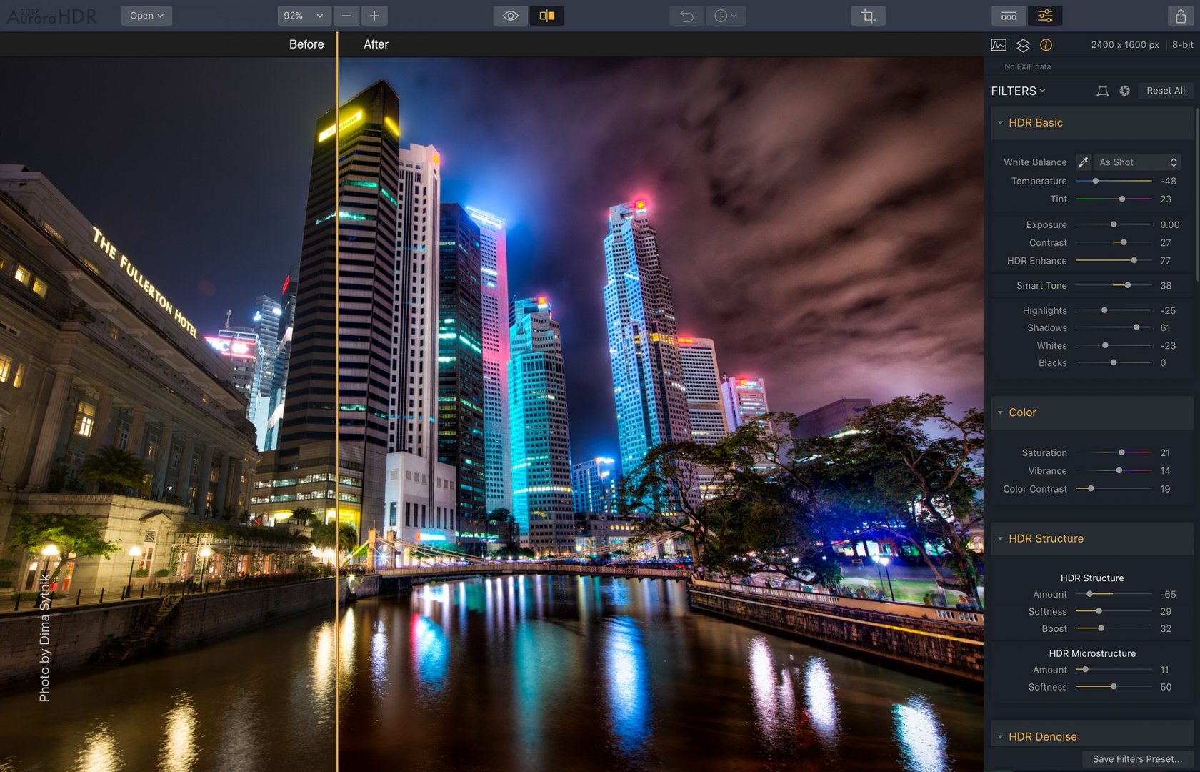
Task: Toggle the filters sidebar panel
Action: tap(1044, 16)
